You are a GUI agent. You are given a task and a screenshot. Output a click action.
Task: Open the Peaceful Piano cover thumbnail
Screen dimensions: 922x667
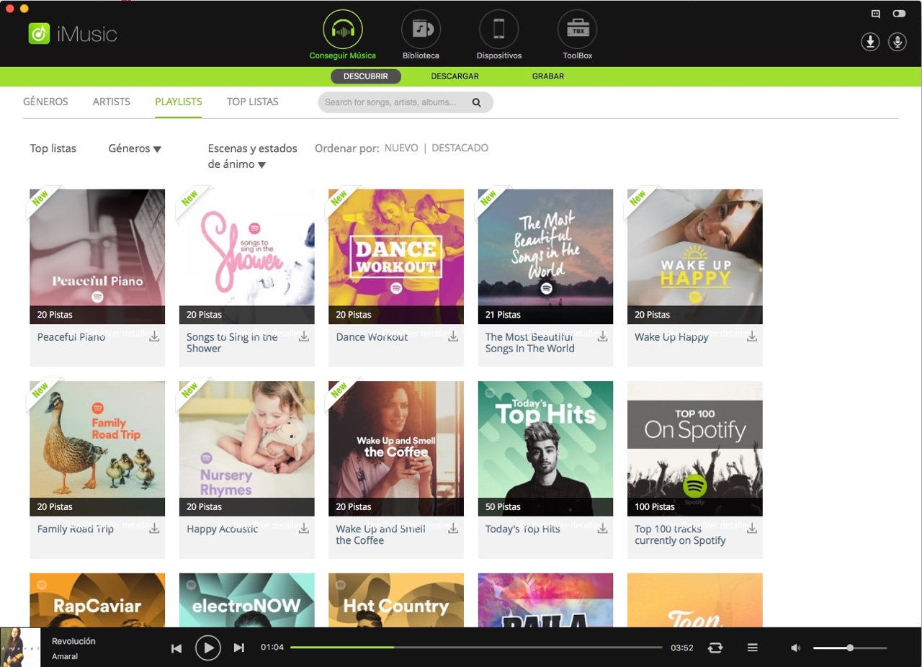click(x=97, y=256)
